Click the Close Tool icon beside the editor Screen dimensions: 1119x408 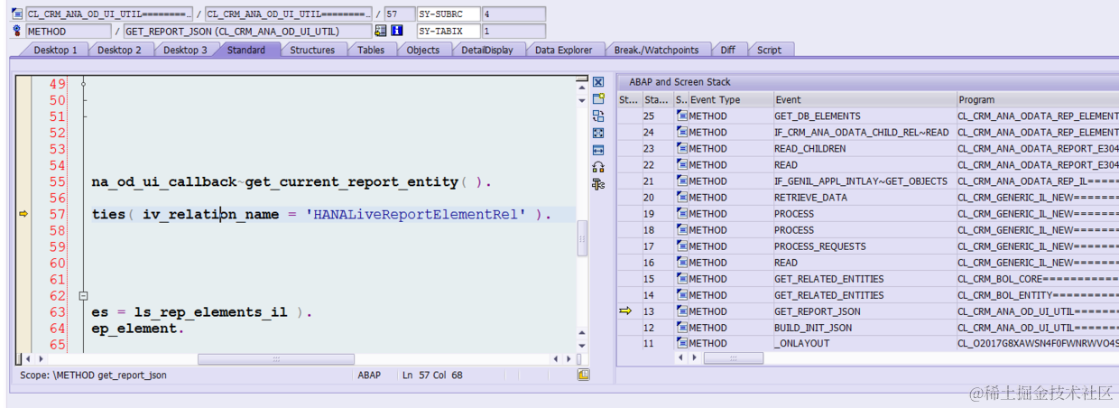(597, 82)
